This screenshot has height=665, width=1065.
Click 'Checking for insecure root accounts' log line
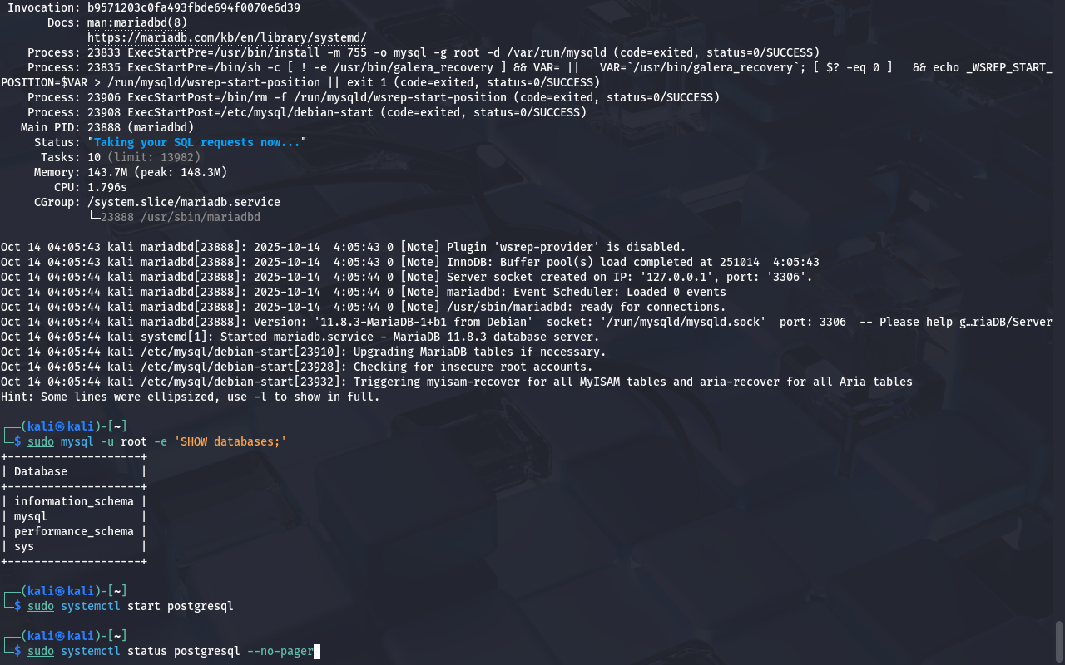tap(473, 367)
